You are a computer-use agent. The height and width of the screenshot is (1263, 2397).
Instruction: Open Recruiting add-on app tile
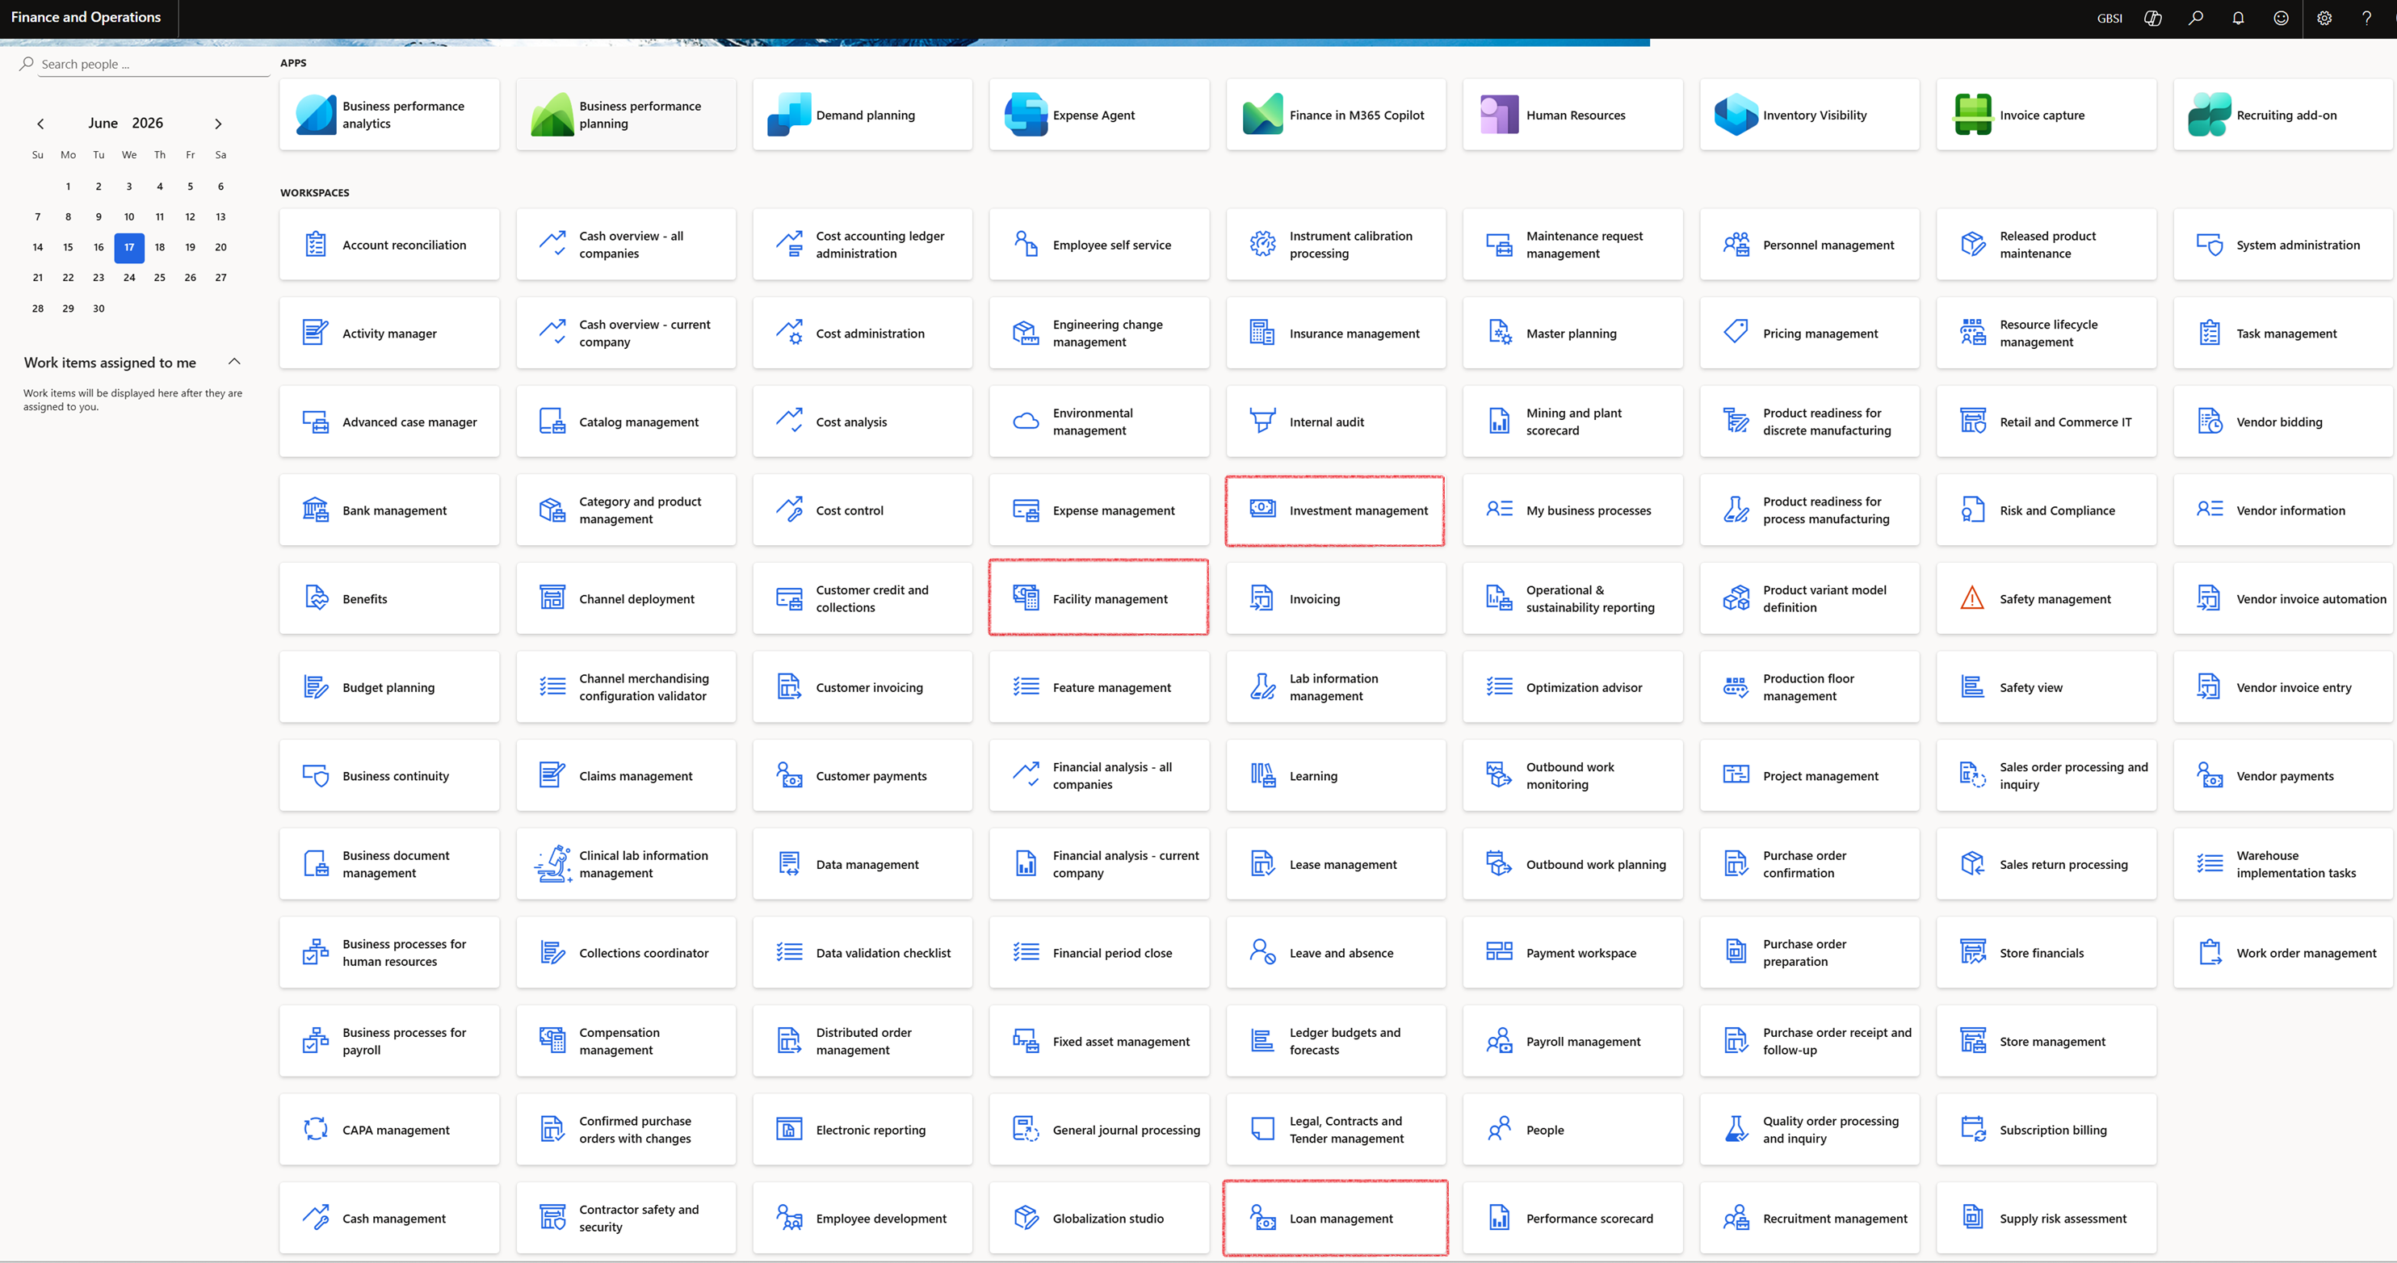click(2283, 115)
